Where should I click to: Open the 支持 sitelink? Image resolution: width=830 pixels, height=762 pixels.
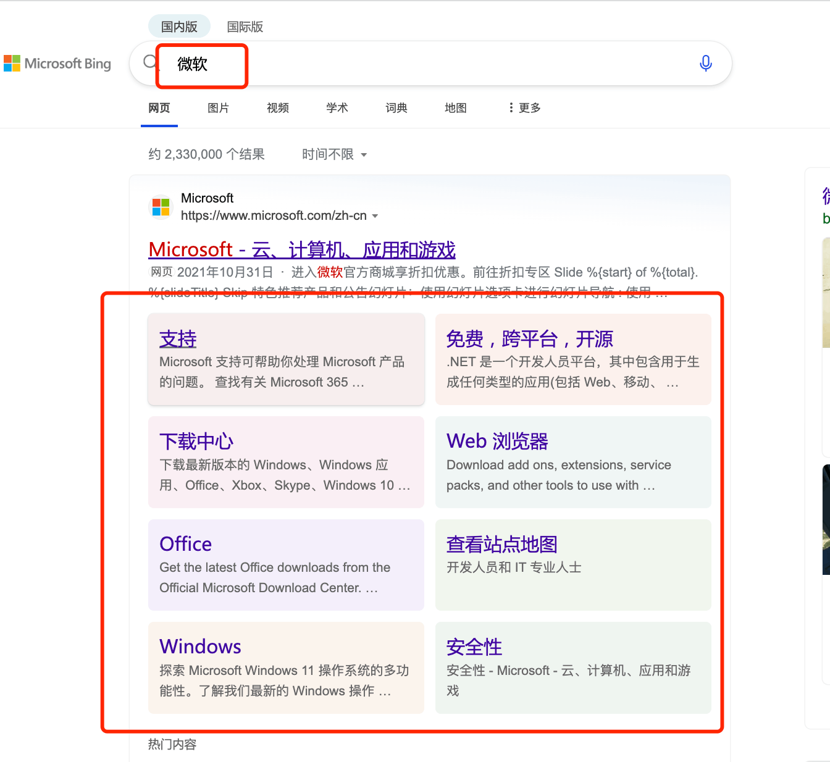[x=178, y=339]
